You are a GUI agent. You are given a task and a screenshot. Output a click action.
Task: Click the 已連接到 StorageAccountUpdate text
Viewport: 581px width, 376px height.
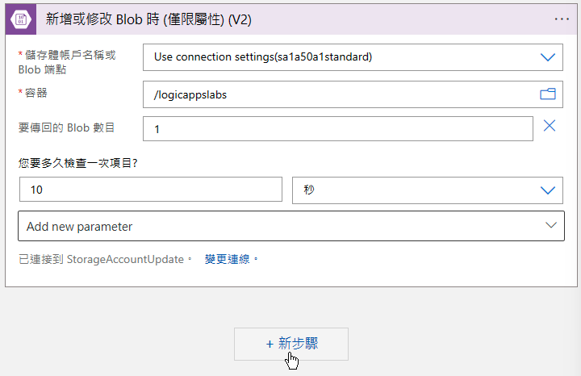click(x=102, y=259)
